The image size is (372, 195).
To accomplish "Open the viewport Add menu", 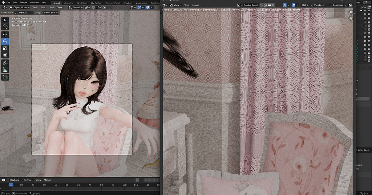I will [x=52, y=7].
